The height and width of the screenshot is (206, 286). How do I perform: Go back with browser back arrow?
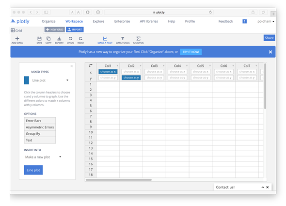pyautogui.click(x=31, y=12)
